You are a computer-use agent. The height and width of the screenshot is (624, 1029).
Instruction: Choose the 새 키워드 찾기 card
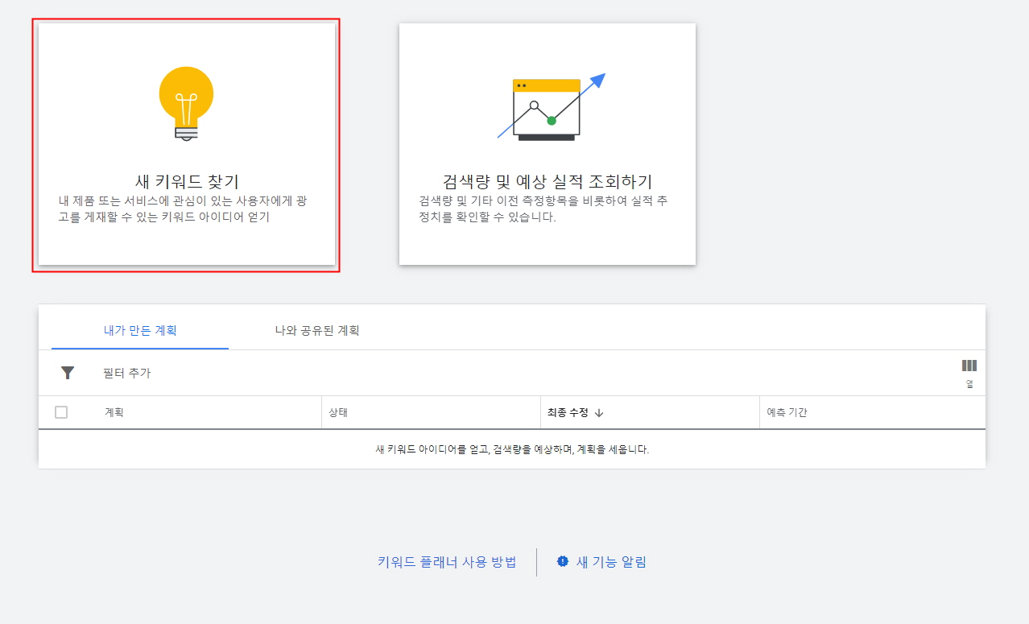tap(187, 143)
